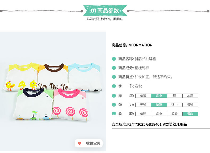Screen dimensions: 210x153
Task: Select 偏薄 thickness option
Action: [143, 96]
